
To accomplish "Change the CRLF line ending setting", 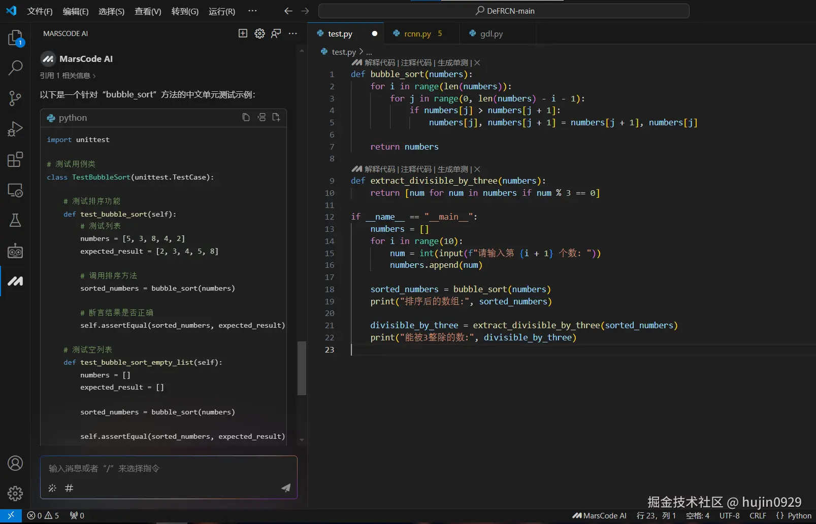I will [758, 515].
